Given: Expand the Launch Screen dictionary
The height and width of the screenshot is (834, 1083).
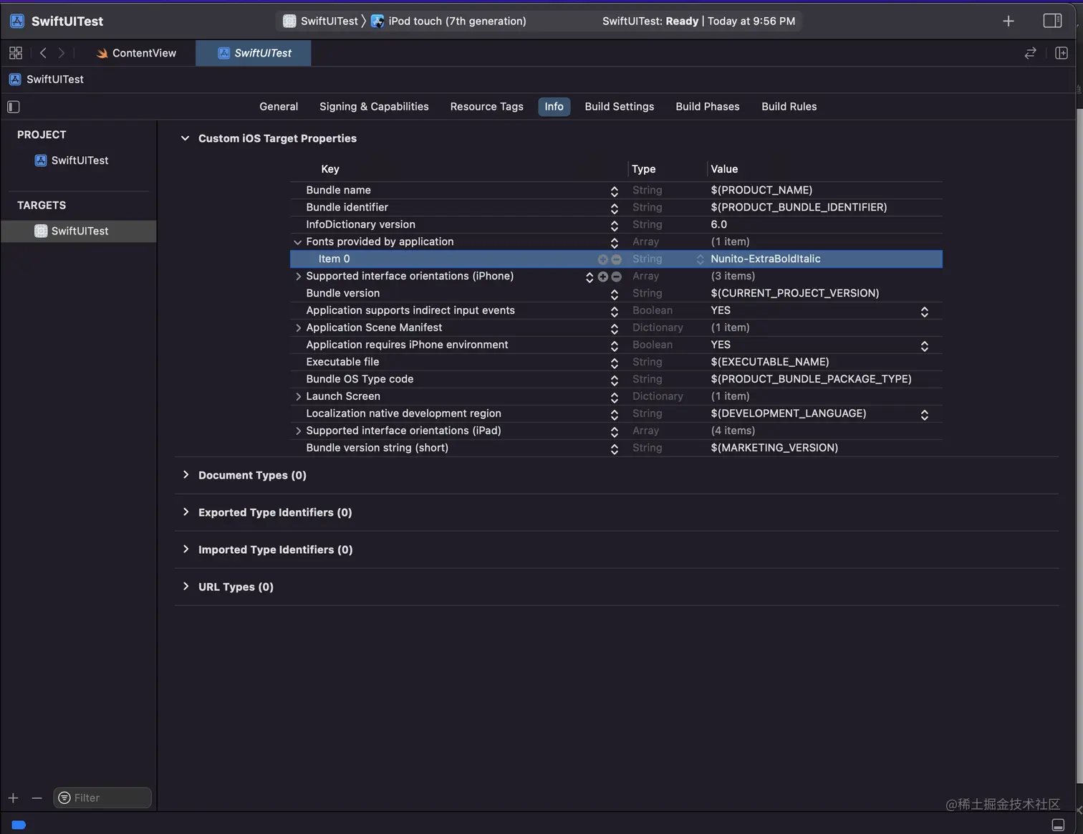Looking at the screenshot, I should coord(298,397).
